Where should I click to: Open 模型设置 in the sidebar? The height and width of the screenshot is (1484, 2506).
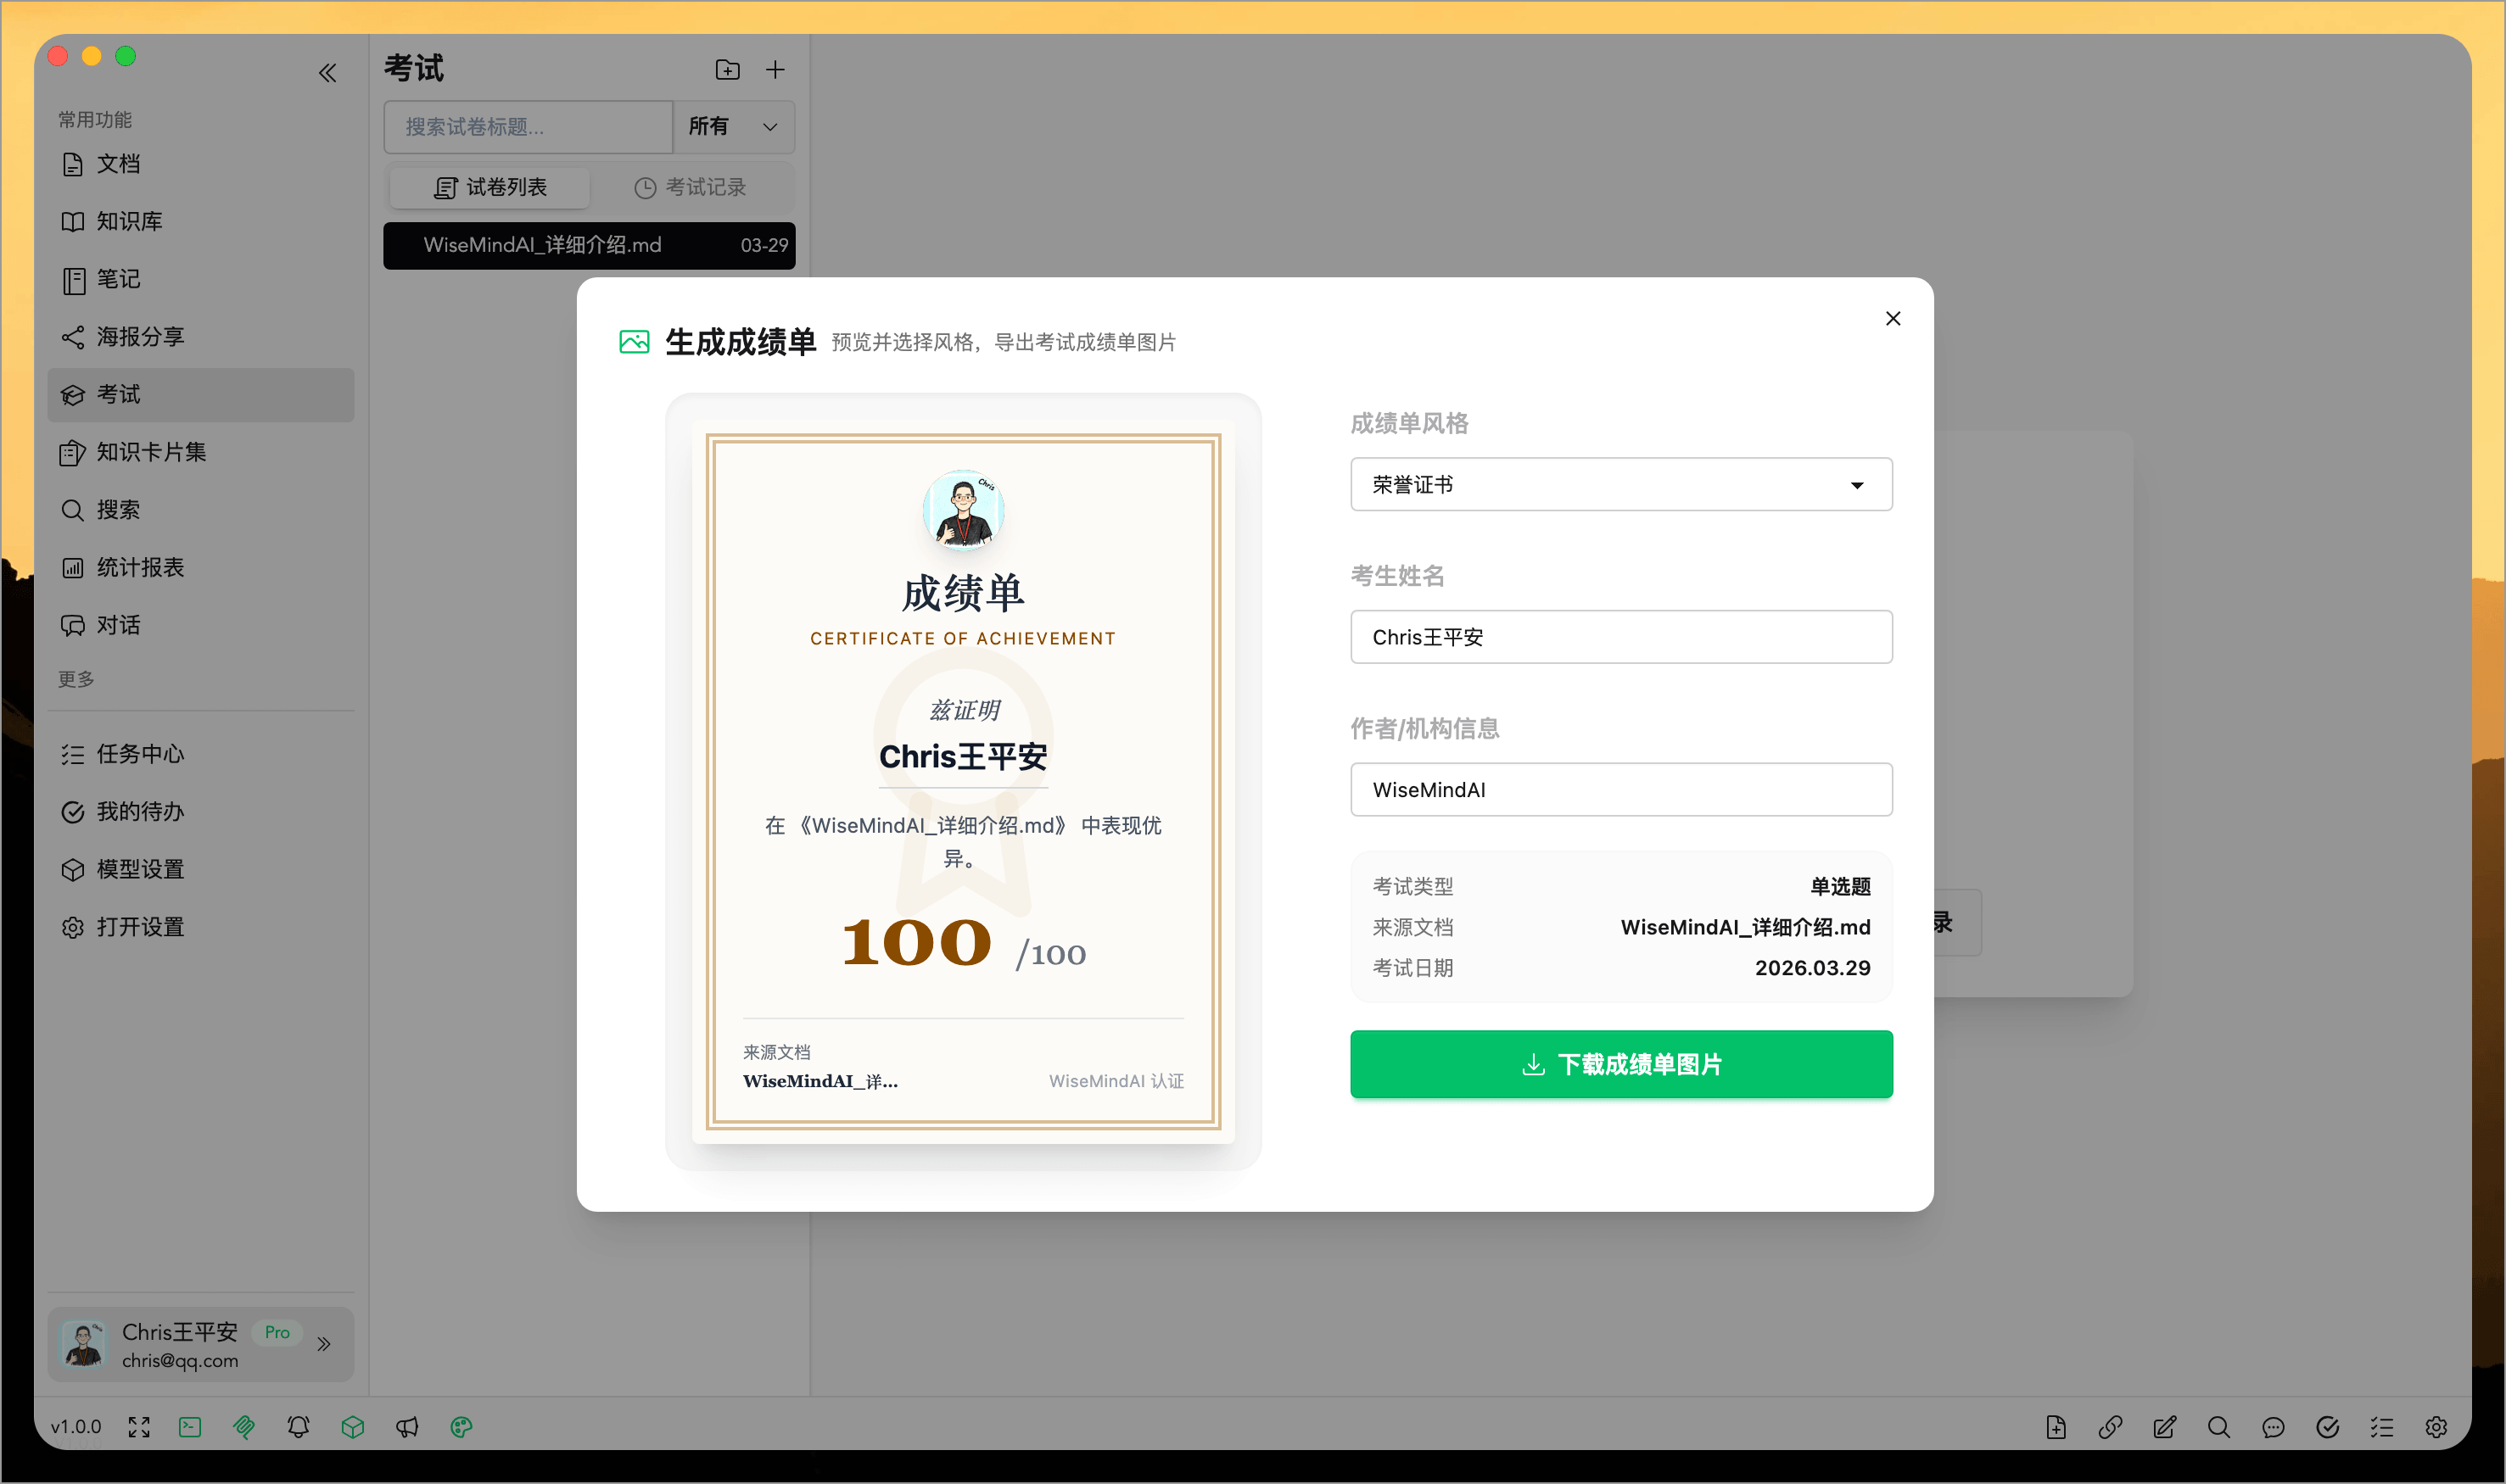(x=139, y=869)
